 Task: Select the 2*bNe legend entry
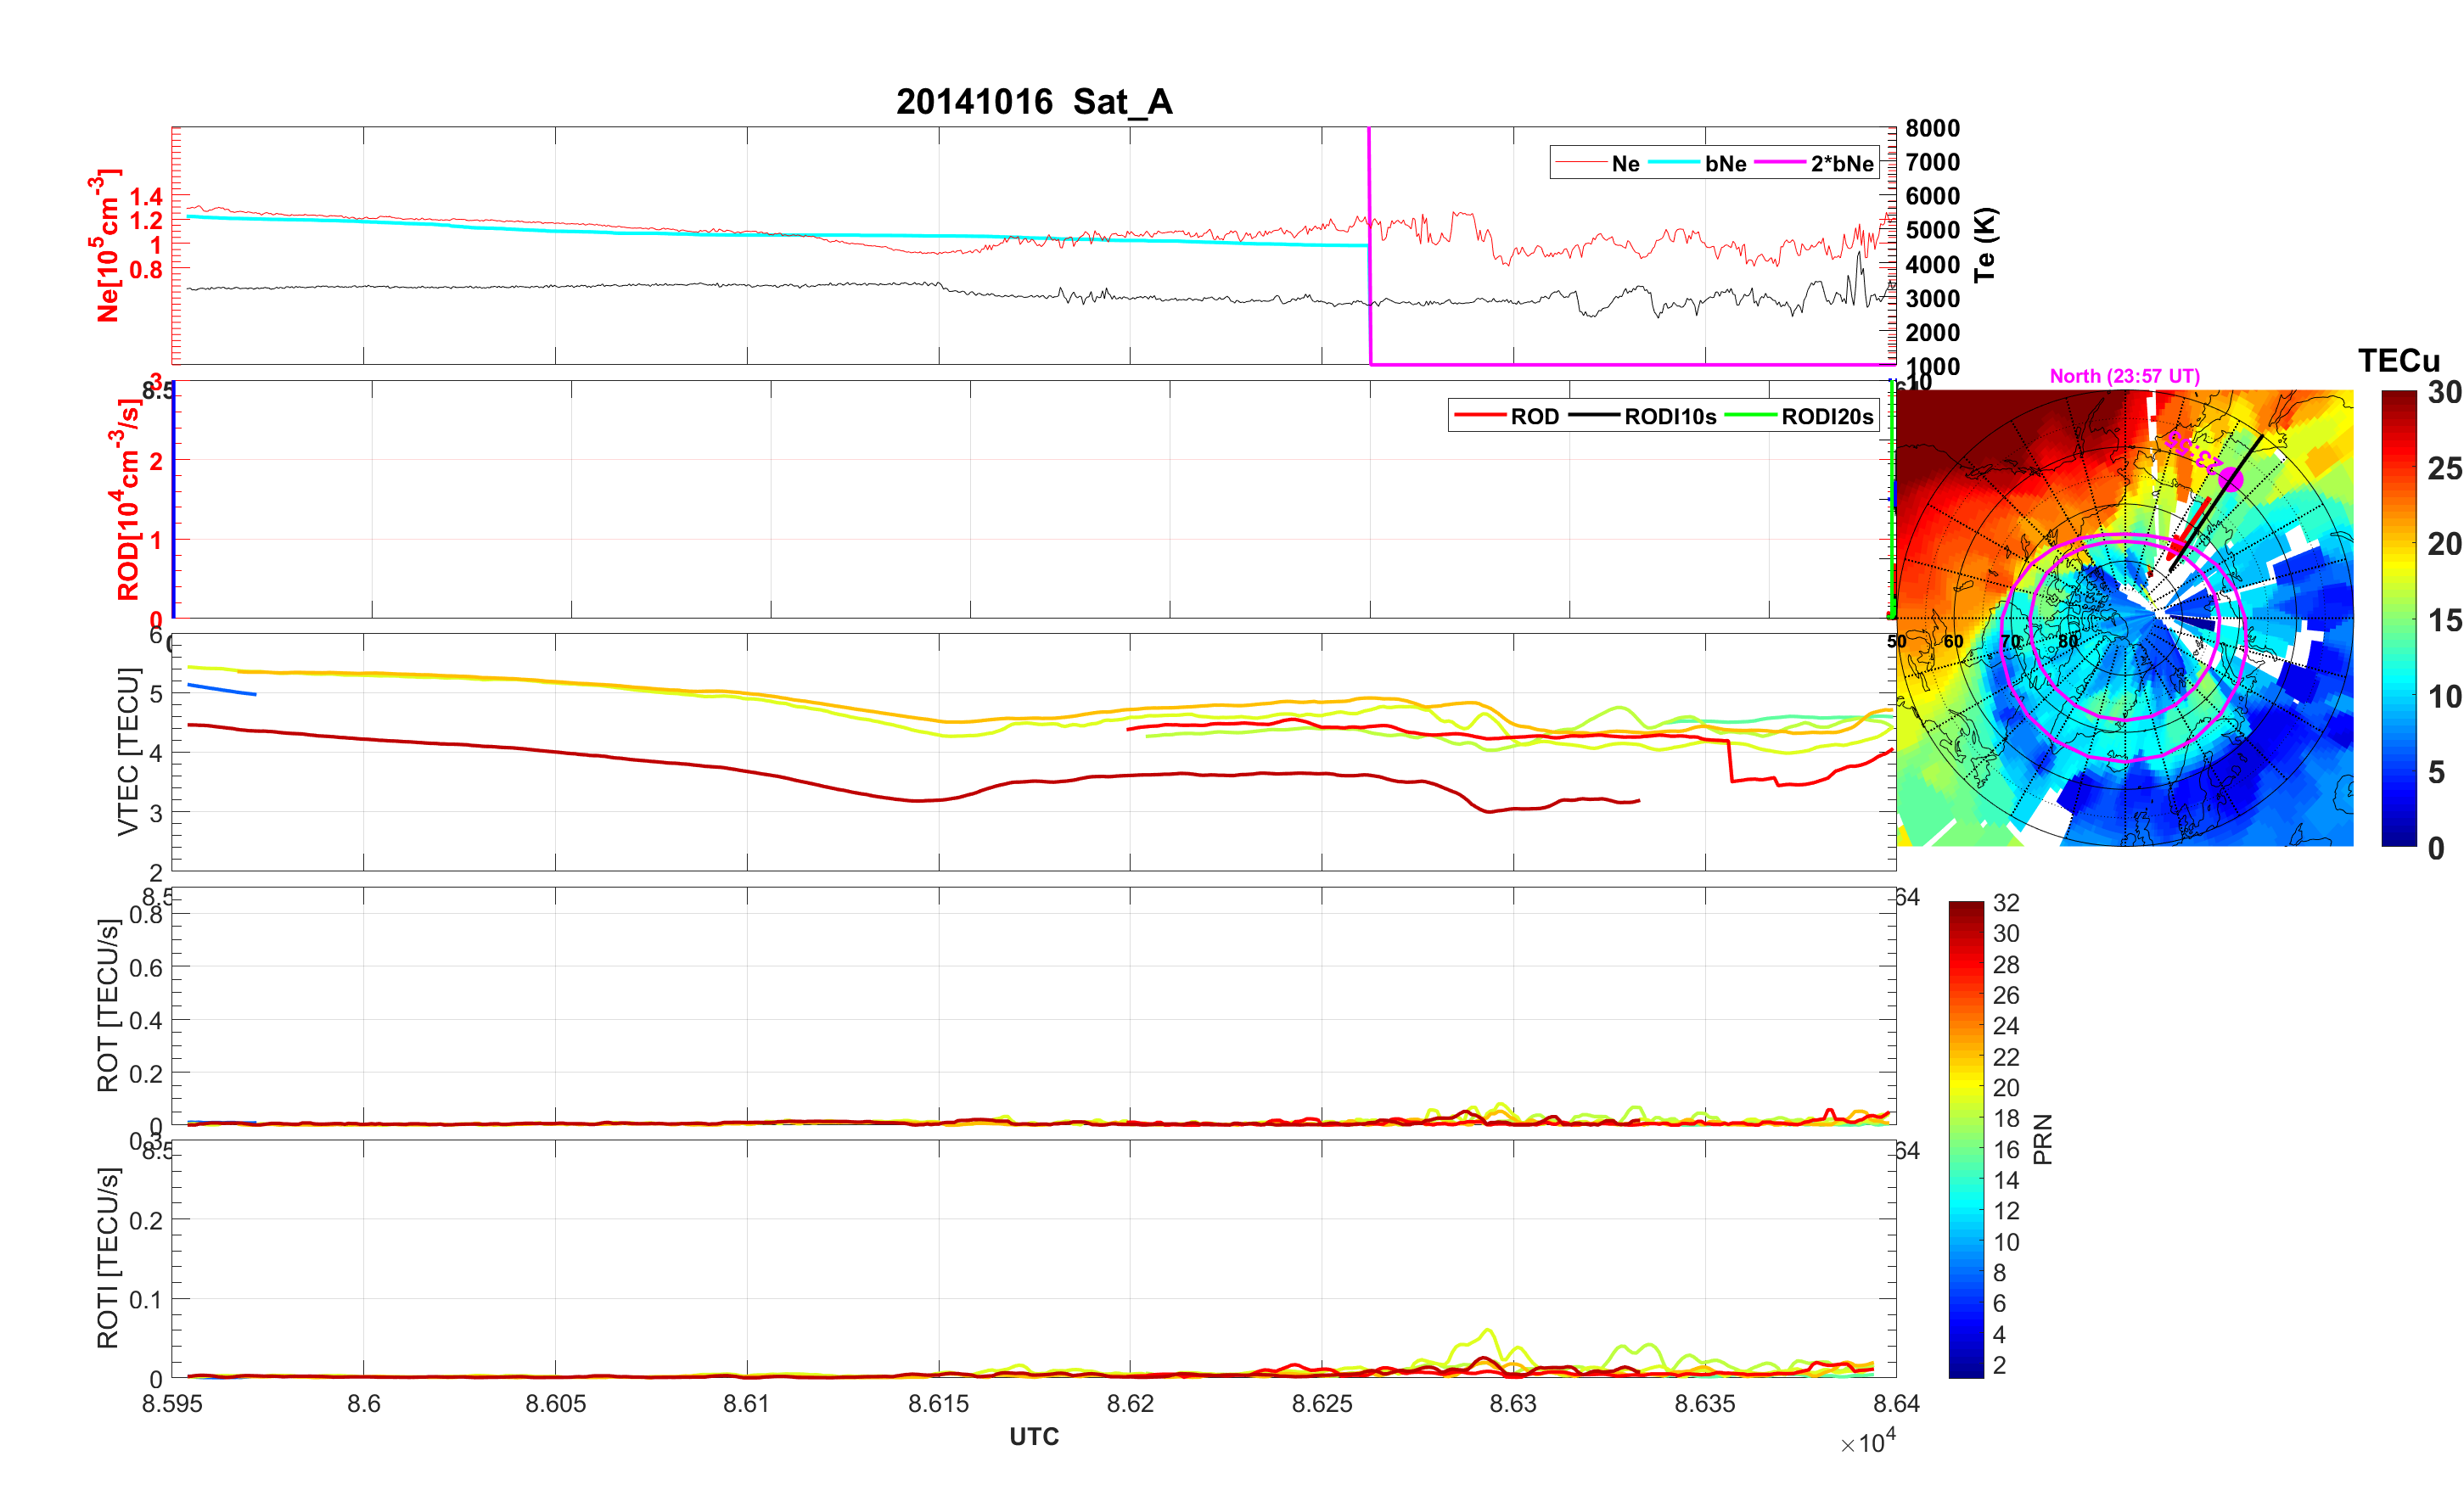tap(1841, 164)
